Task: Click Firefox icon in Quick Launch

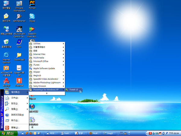Action: 31,133
